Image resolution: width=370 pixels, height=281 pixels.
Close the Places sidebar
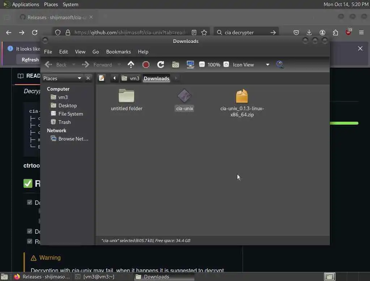point(88,78)
